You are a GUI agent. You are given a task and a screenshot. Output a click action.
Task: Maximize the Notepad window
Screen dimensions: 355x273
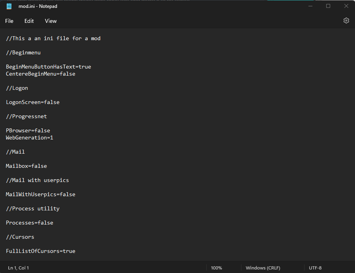click(328, 6)
